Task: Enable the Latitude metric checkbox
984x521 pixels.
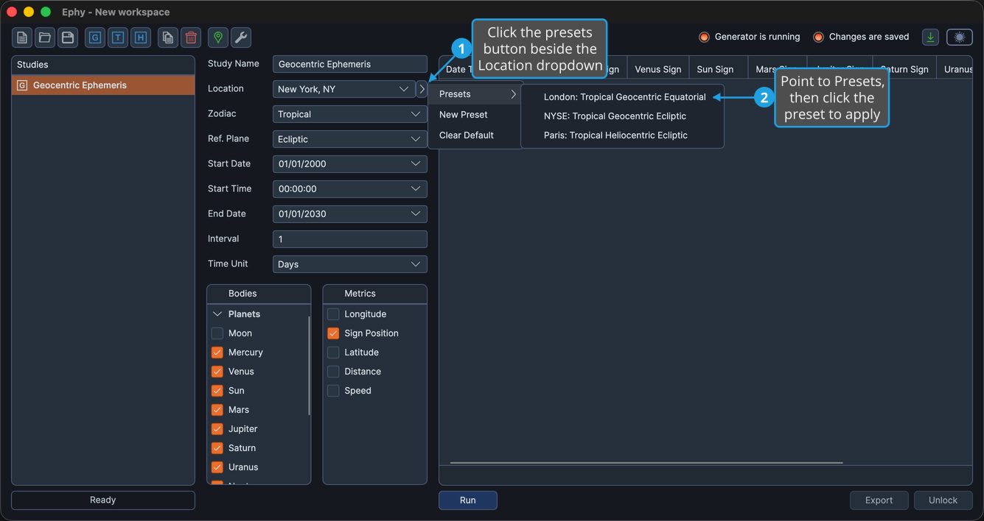Action: click(333, 352)
